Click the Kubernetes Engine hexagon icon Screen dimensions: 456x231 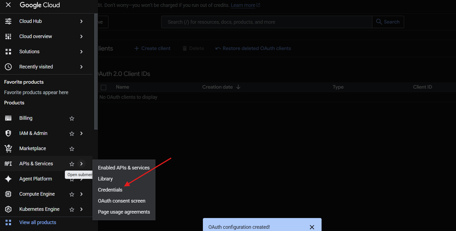(8, 209)
